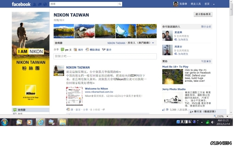Open 吳榮華 profile name in the top bar
234x146 pixels.
[x=183, y=4]
